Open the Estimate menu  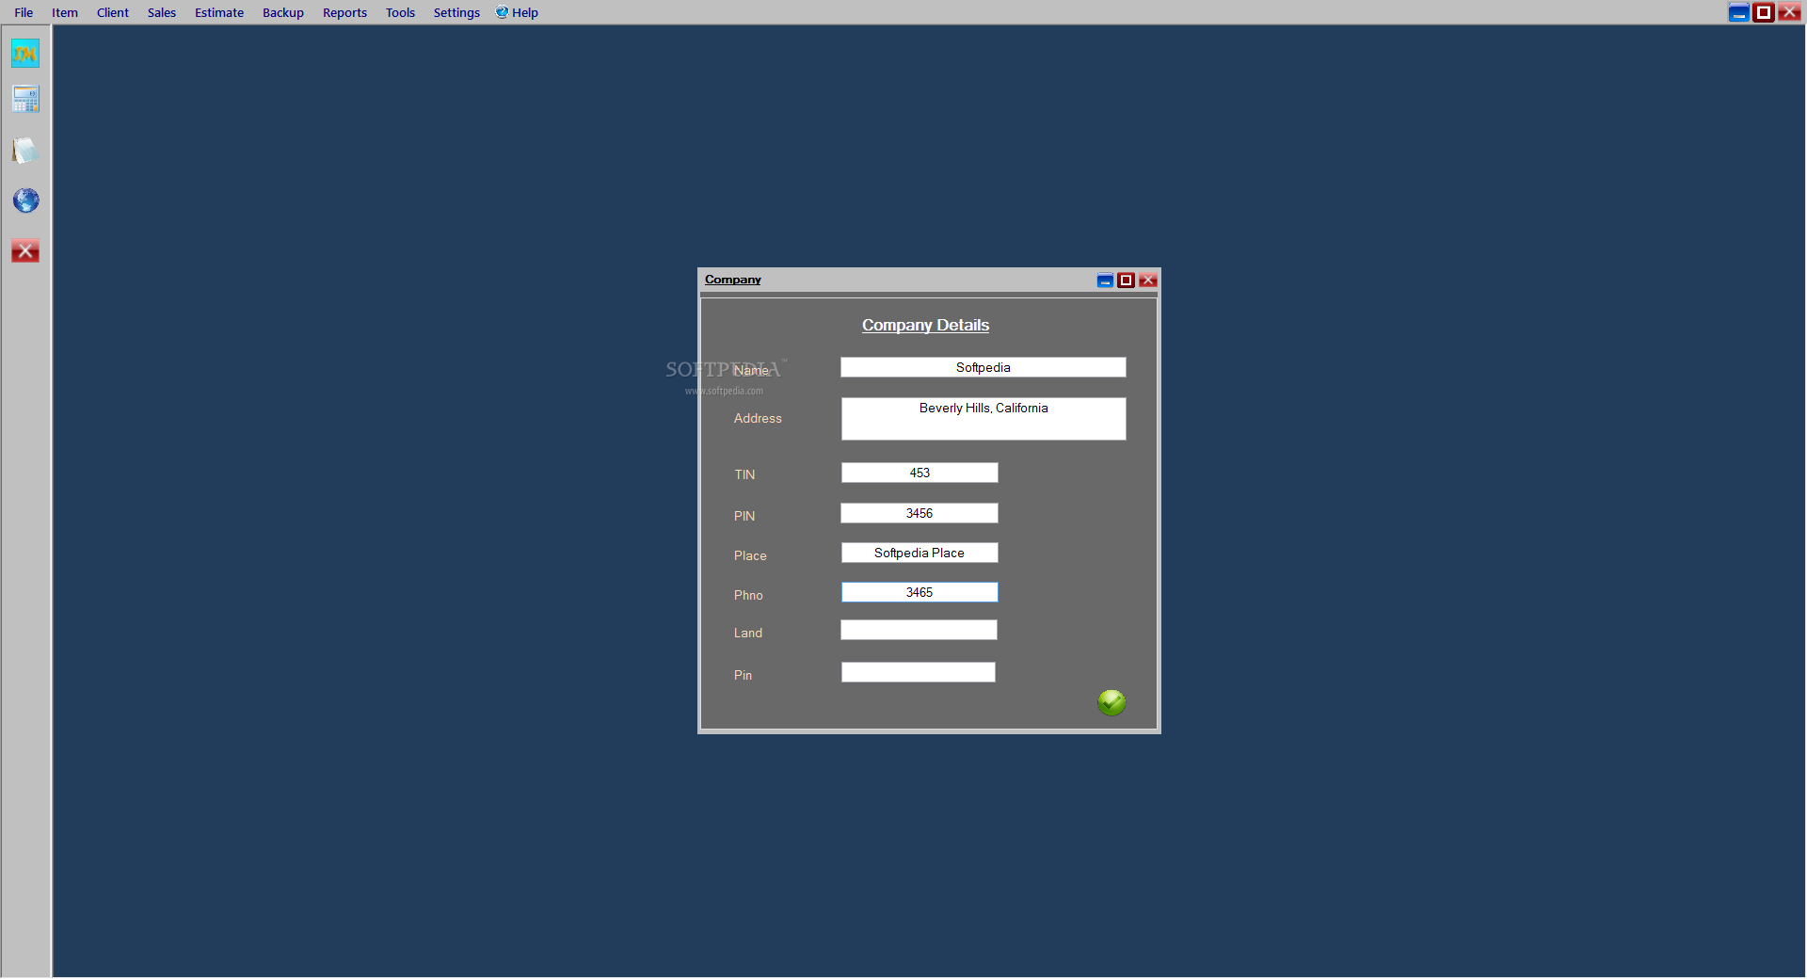point(219,12)
